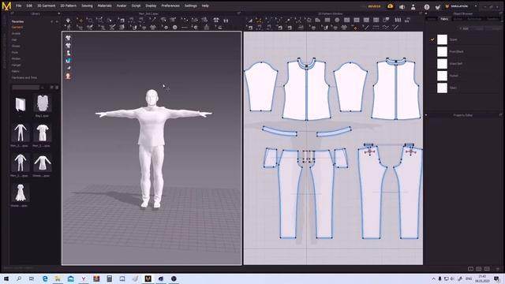Select the Rectangle pattern tool in 2D toolbar
505x284 pixels.
[327, 20]
